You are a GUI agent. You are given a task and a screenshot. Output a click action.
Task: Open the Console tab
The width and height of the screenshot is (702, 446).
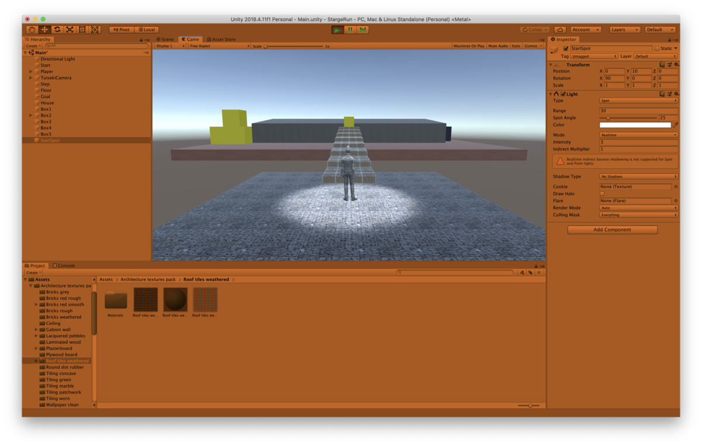64,265
